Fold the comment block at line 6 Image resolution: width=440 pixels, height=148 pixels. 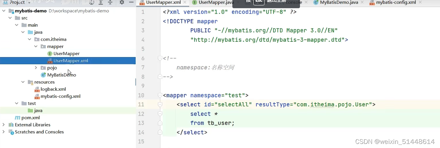160,58
